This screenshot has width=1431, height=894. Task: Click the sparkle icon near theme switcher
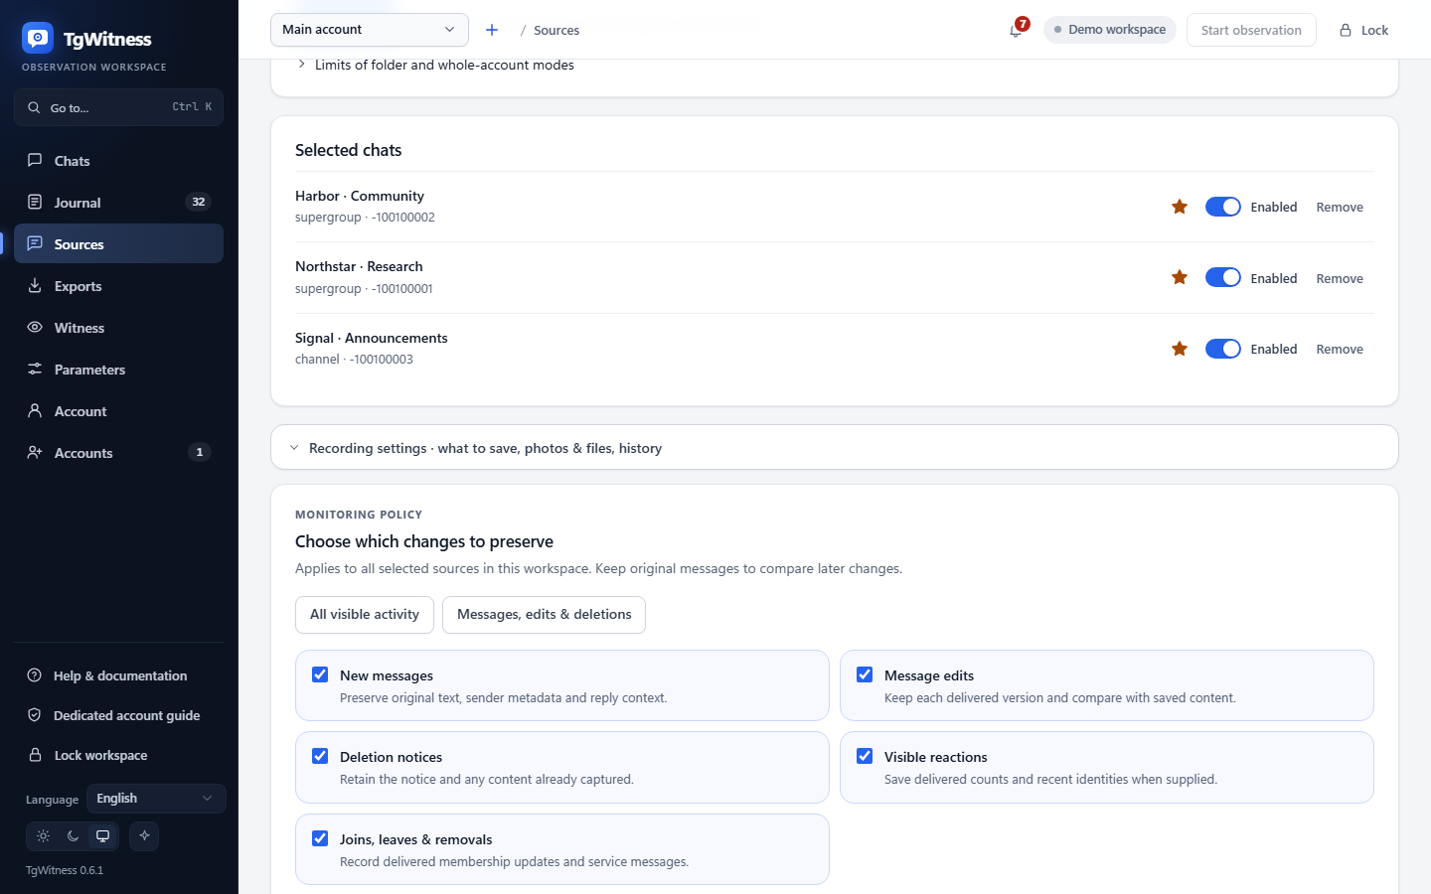[144, 835]
